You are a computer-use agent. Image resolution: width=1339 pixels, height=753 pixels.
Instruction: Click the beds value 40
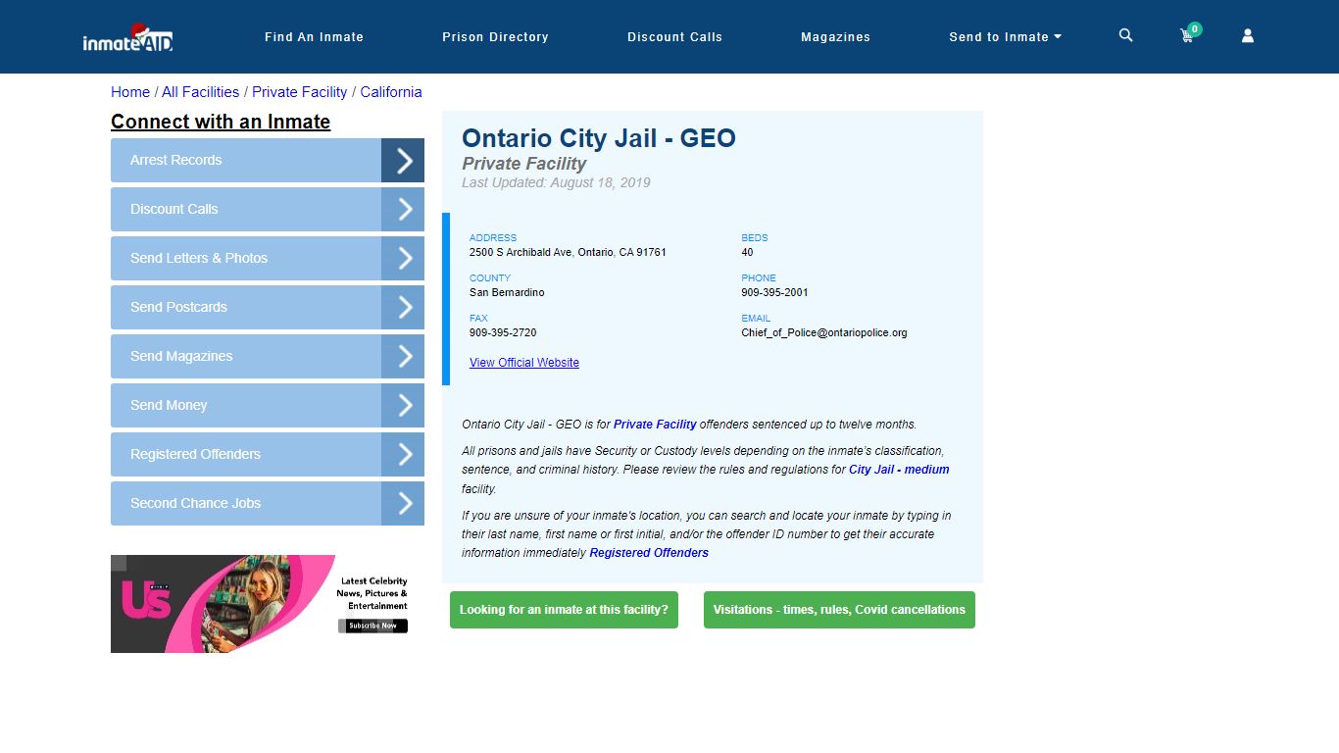[x=747, y=252]
